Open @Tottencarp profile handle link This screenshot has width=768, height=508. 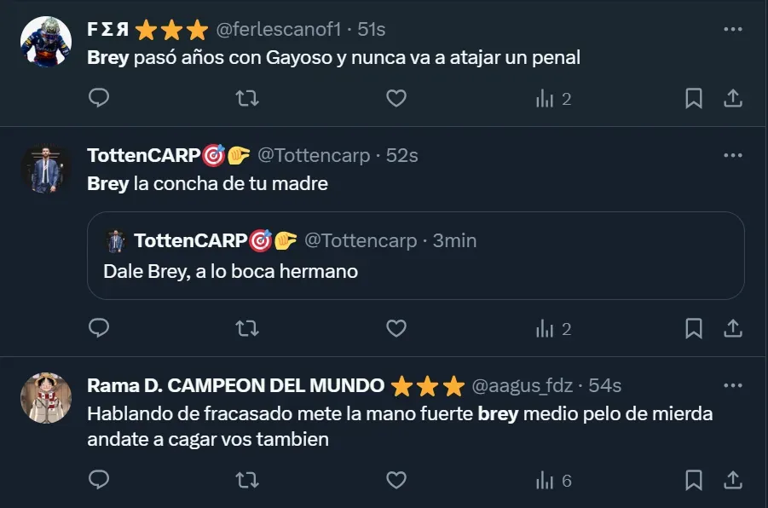pyautogui.click(x=314, y=156)
